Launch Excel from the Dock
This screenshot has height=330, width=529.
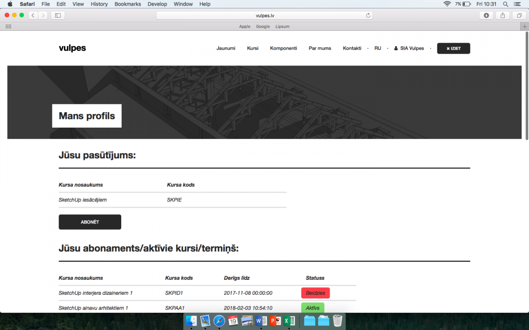point(289,321)
